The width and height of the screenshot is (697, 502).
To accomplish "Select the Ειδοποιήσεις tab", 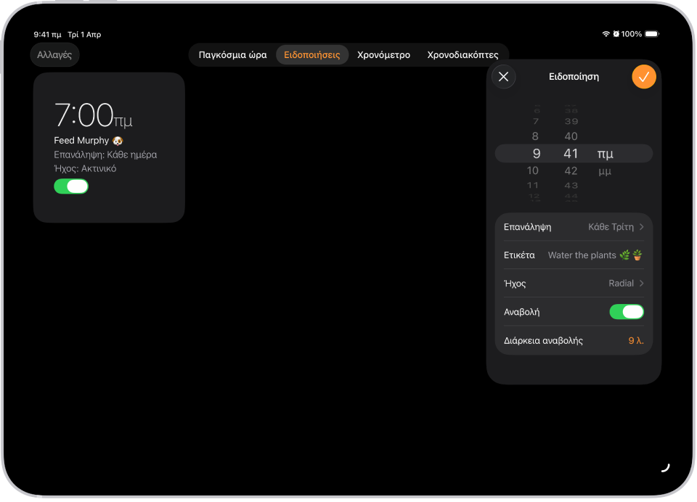I will (x=312, y=55).
